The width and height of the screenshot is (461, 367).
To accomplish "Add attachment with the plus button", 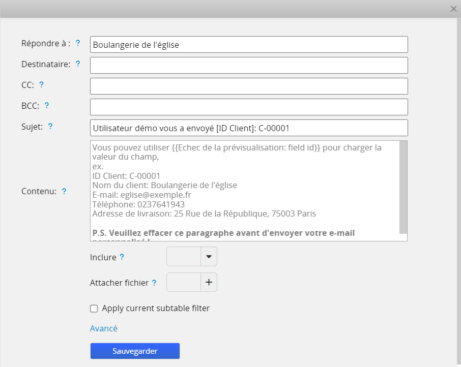I will pos(209,282).
